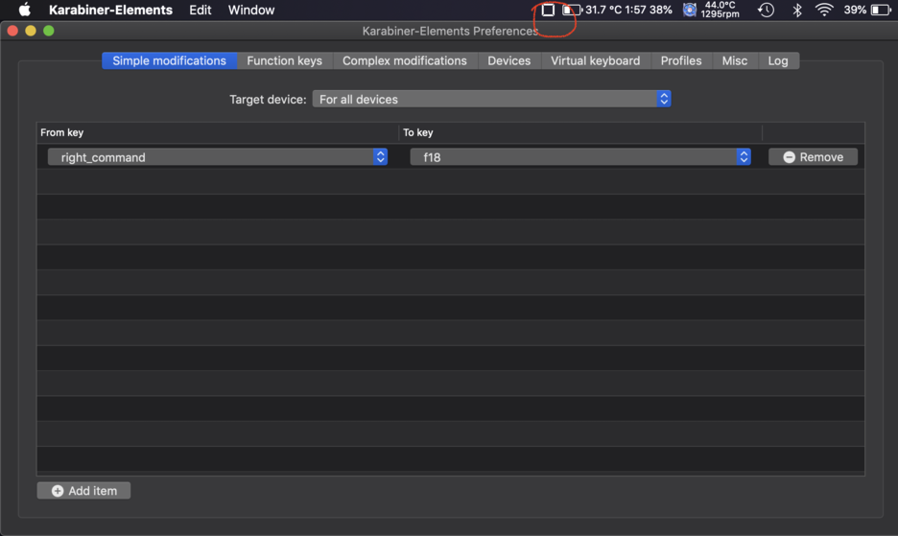Open the Wi-Fi menu
This screenshot has width=898, height=536.
coord(824,10)
